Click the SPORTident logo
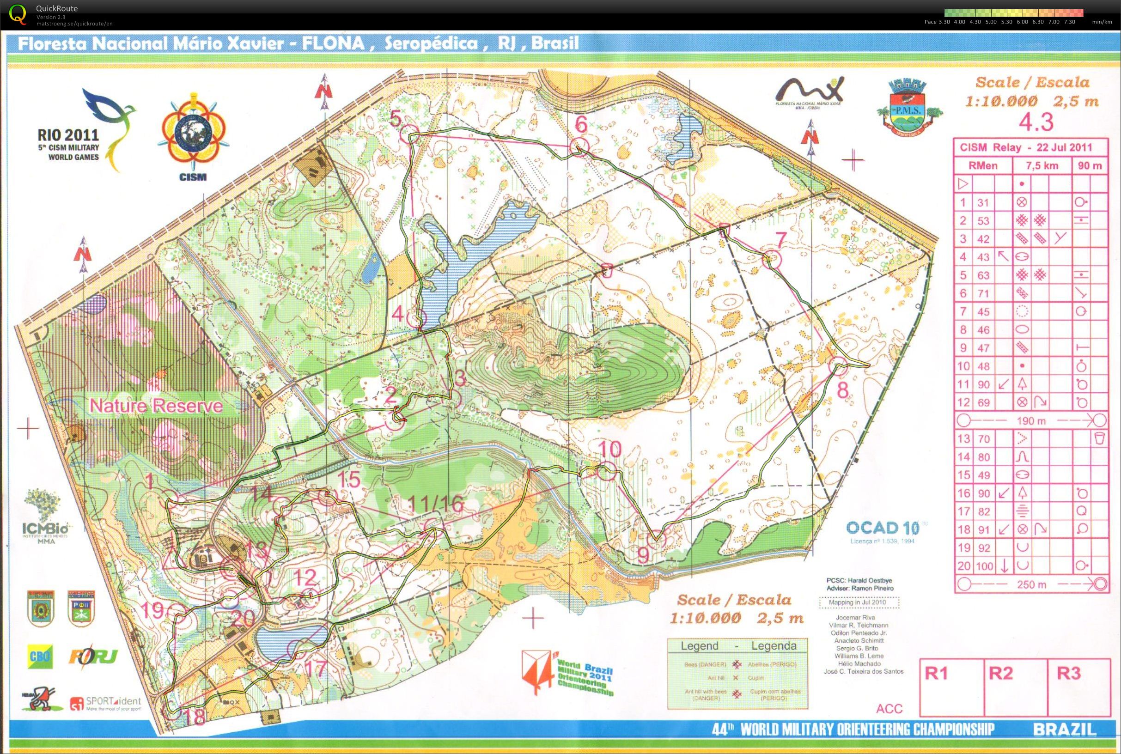The height and width of the screenshot is (754, 1121). tap(105, 704)
